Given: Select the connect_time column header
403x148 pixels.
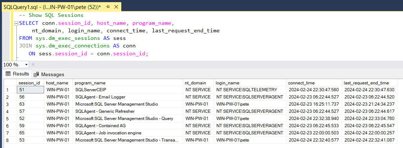Looking at the screenshot, I should coord(302,83).
